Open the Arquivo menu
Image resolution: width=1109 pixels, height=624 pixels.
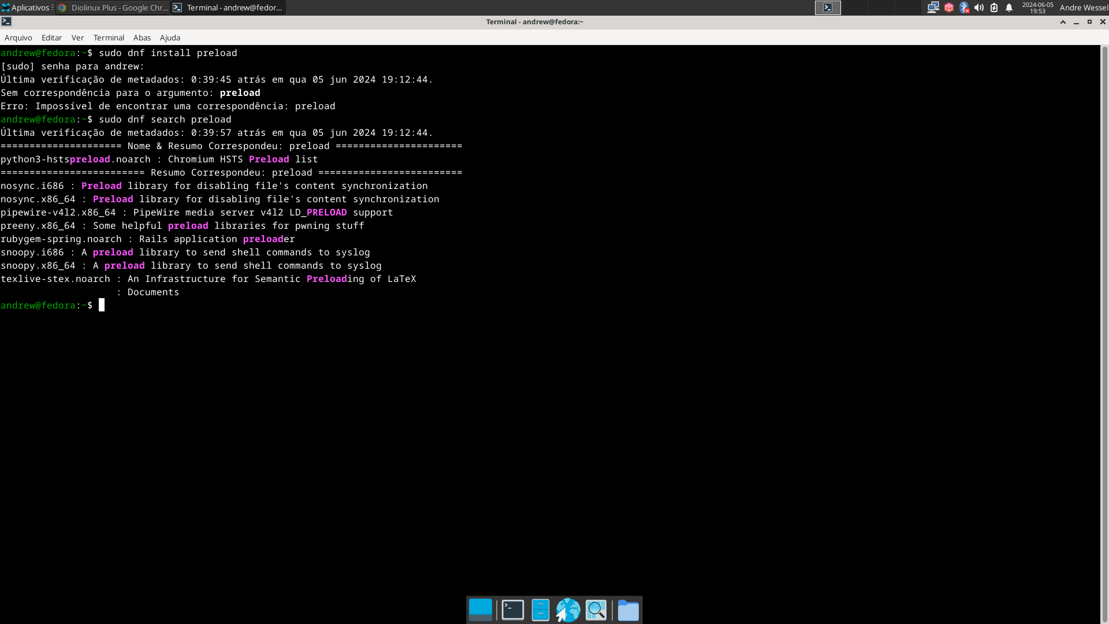click(x=18, y=38)
